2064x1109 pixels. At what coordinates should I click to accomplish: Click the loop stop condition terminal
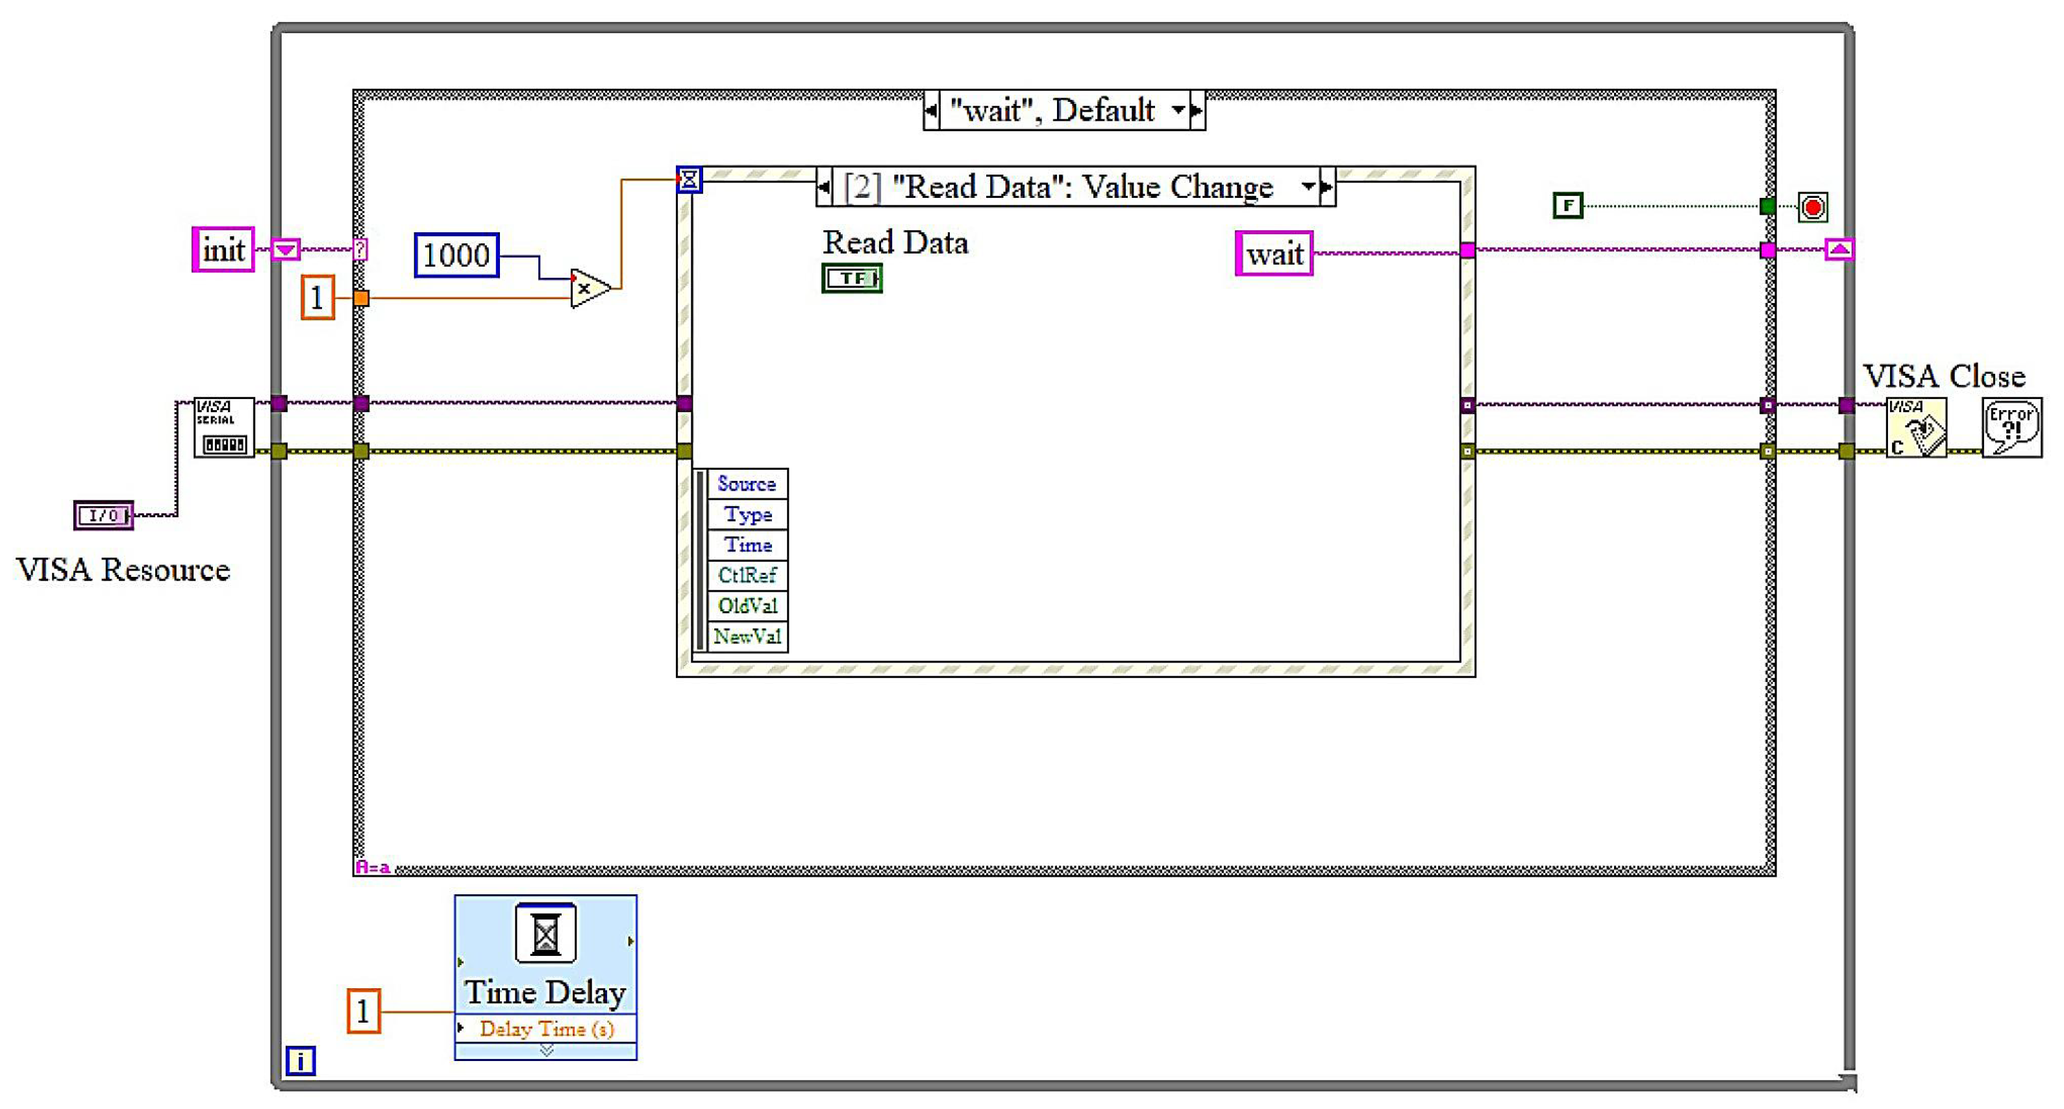pyautogui.click(x=1813, y=208)
